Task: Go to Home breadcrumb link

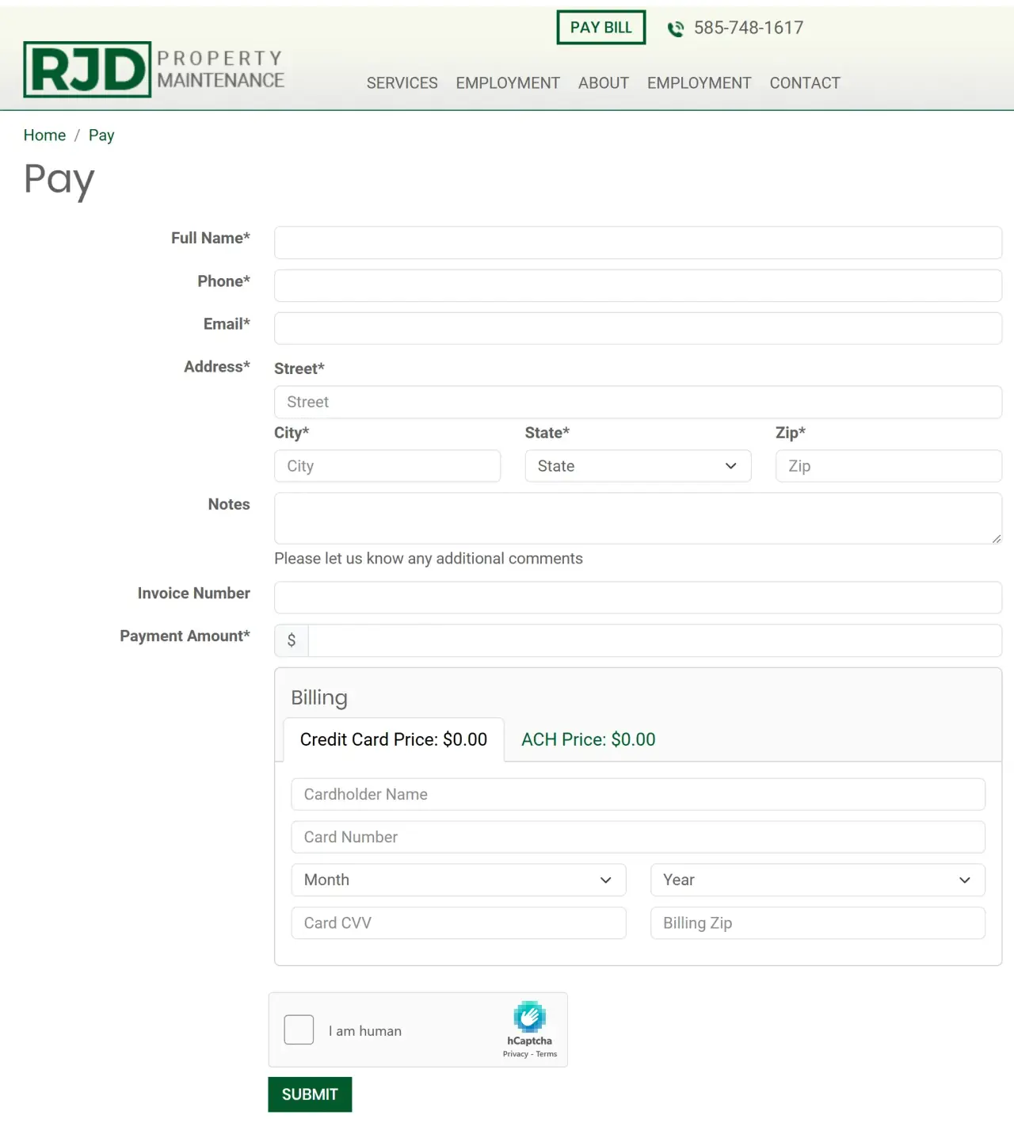Action: [44, 136]
